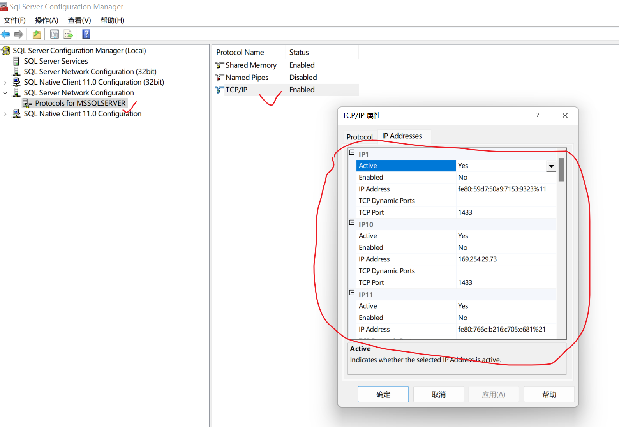Select the IP1 Active property row label
The width and height of the screenshot is (619, 427).
pyautogui.click(x=406, y=166)
